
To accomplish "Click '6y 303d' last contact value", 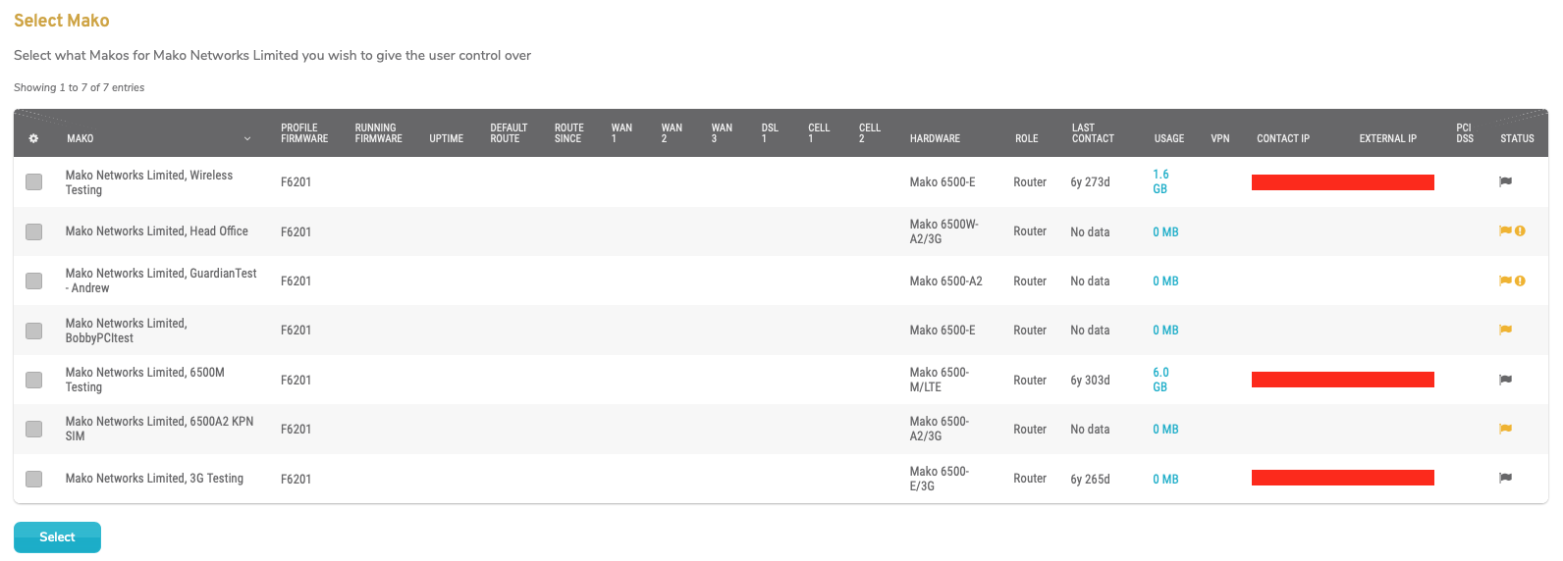I will 1090,381.
